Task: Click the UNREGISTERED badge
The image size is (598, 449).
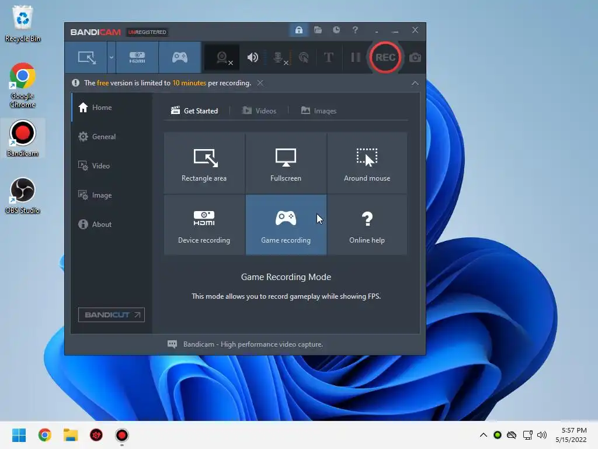Action: [147, 32]
